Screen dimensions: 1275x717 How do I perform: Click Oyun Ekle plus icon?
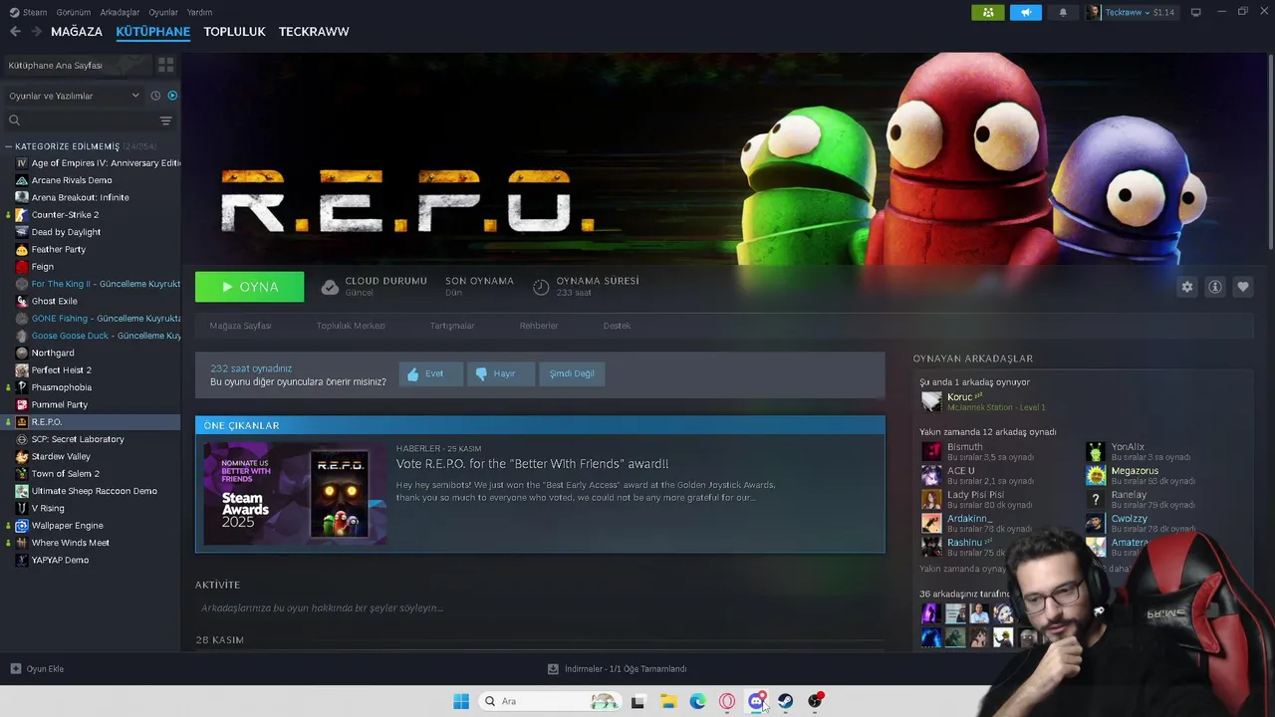click(x=15, y=669)
